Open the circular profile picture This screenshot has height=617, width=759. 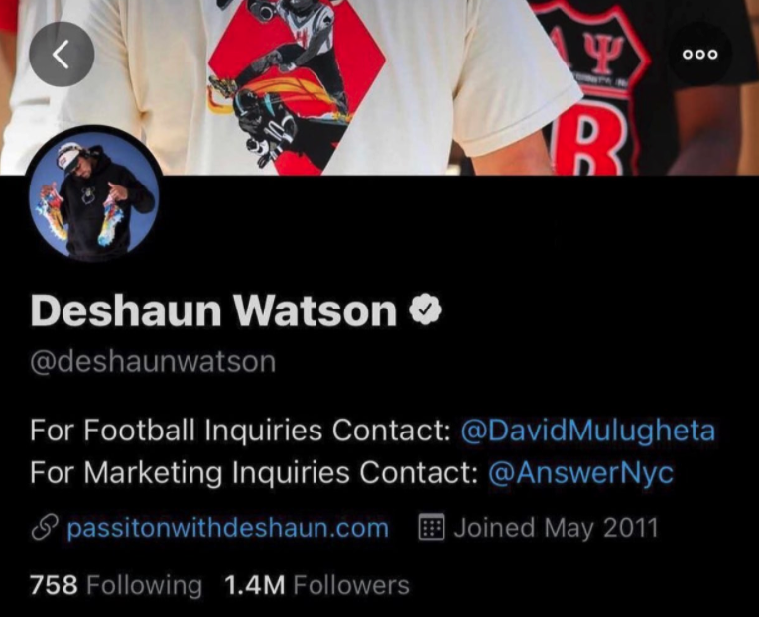click(94, 193)
